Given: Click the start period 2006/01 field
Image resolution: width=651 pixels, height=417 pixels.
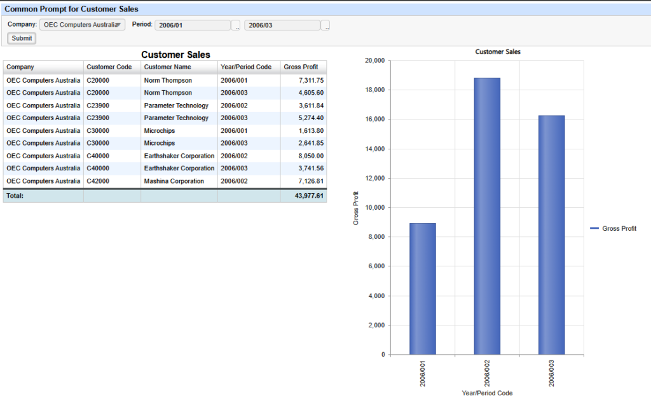Looking at the screenshot, I should pos(193,25).
